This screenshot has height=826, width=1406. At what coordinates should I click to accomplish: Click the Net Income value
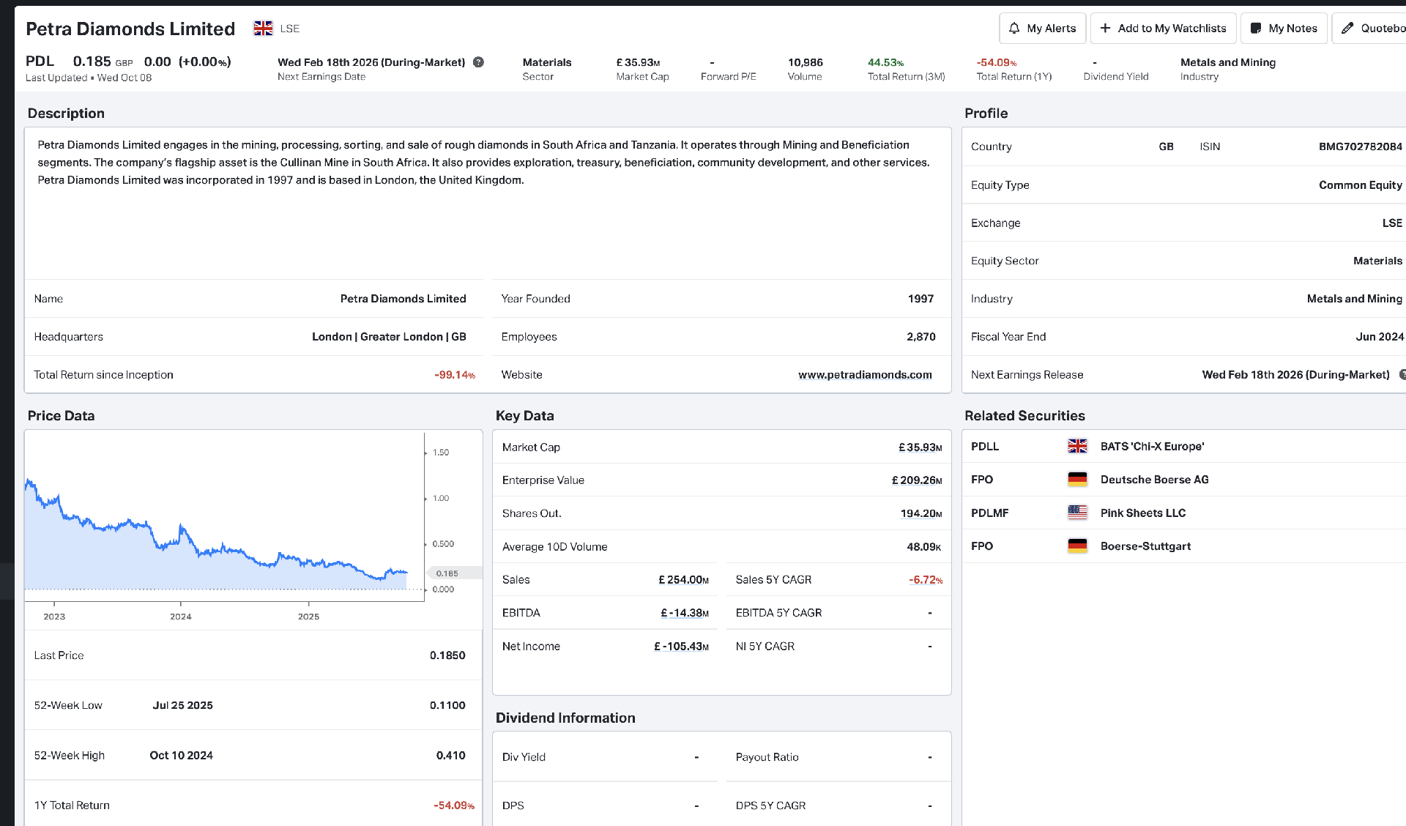tap(681, 647)
